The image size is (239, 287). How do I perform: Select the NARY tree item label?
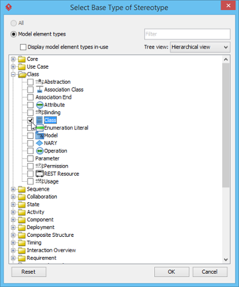[51, 143]
